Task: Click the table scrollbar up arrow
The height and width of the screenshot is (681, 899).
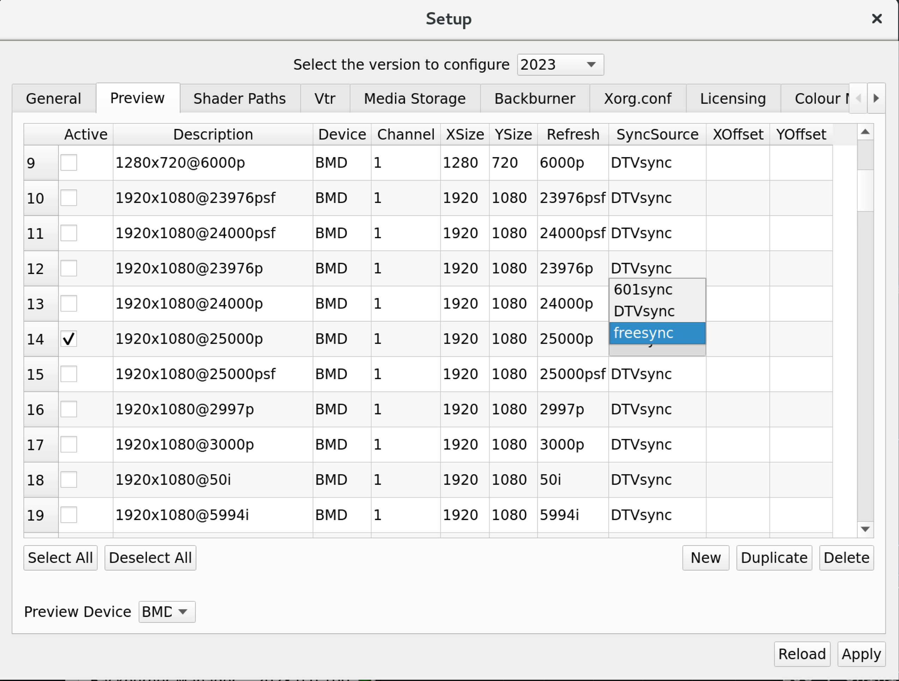Action: 865,132
